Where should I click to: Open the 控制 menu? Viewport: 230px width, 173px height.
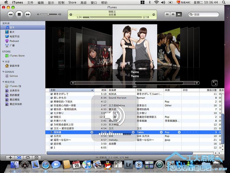point(61,3)
